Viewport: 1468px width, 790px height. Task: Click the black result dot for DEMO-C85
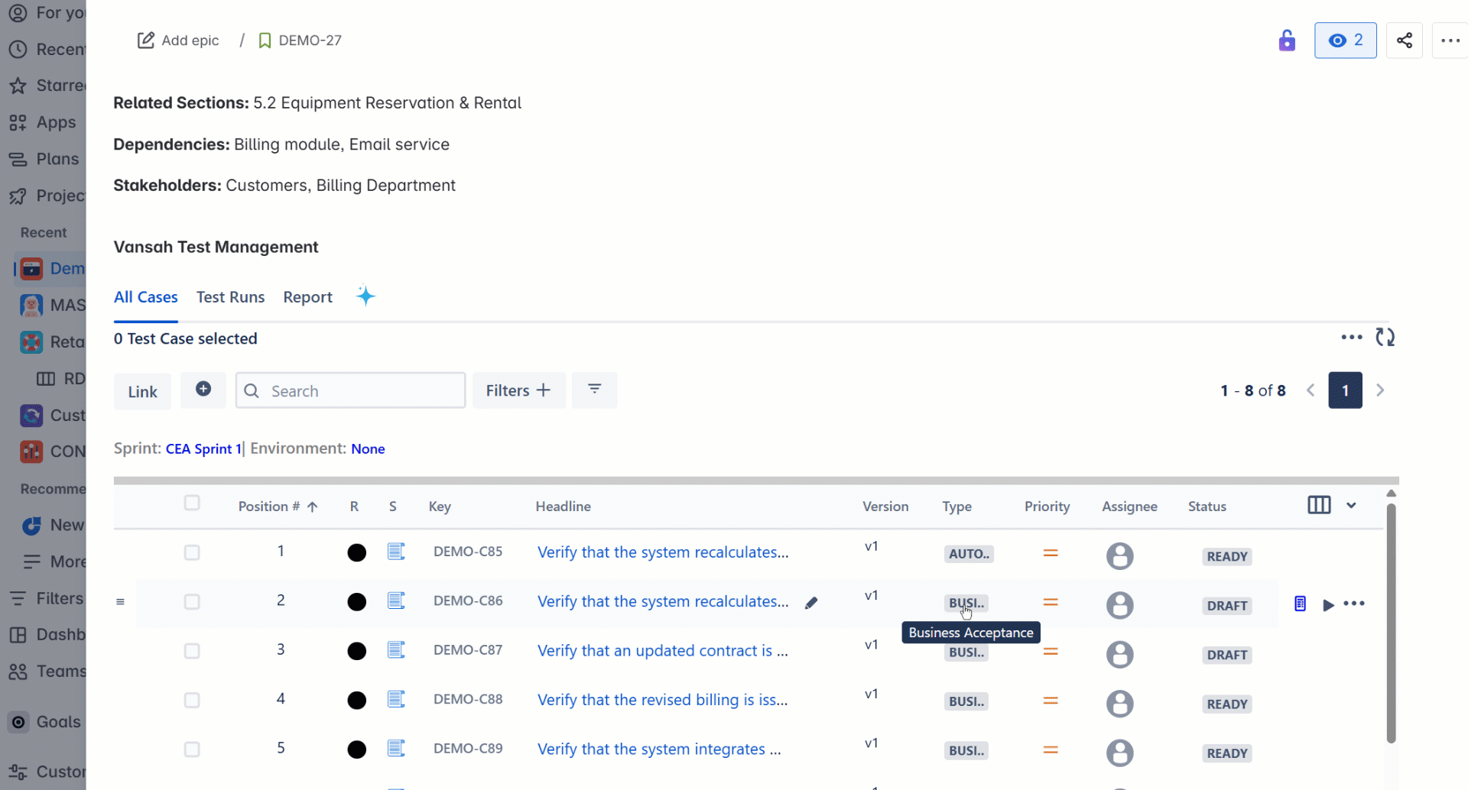coord(356,552)
